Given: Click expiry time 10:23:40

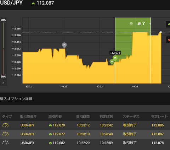Looking at the screenshot, I should click(106, 134).
